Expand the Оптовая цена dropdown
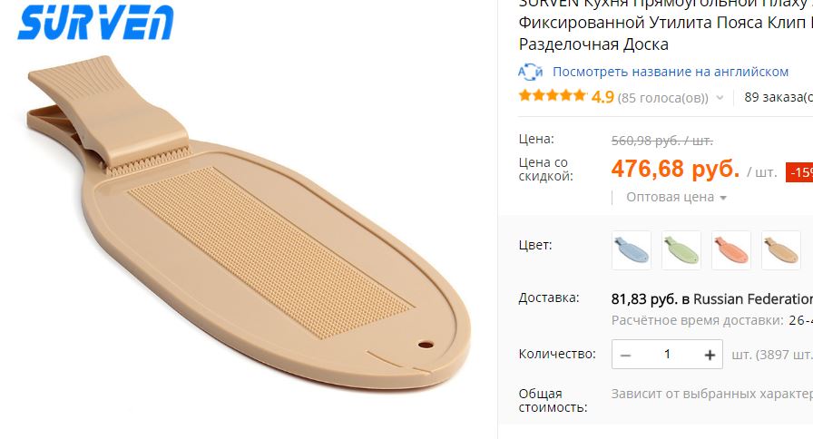The width and height of the screenshot is (813, 439). click(676, 197)
